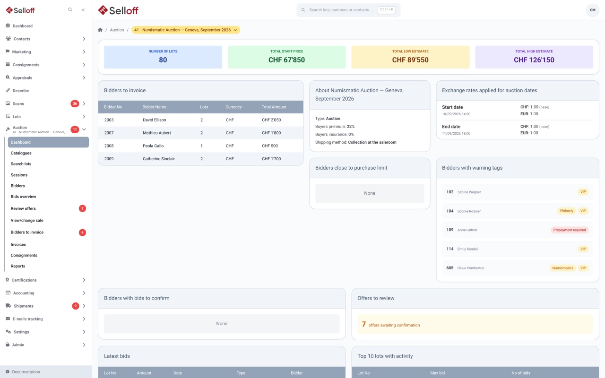Click the Numismatics tag for Olivia Pemberton
This screenshot has width=605, height=378.
[x=563, y=268]
